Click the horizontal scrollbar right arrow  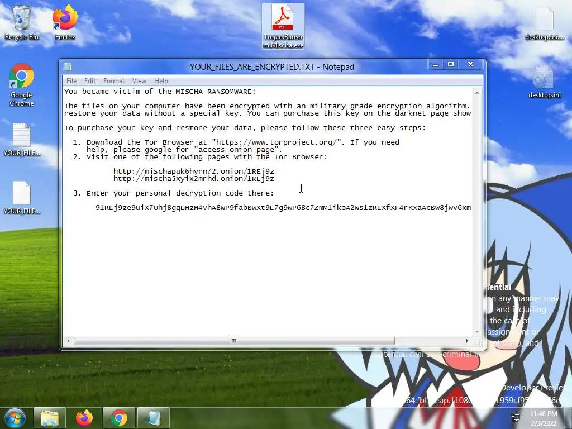pyautogui.click(x=468, y=341)
